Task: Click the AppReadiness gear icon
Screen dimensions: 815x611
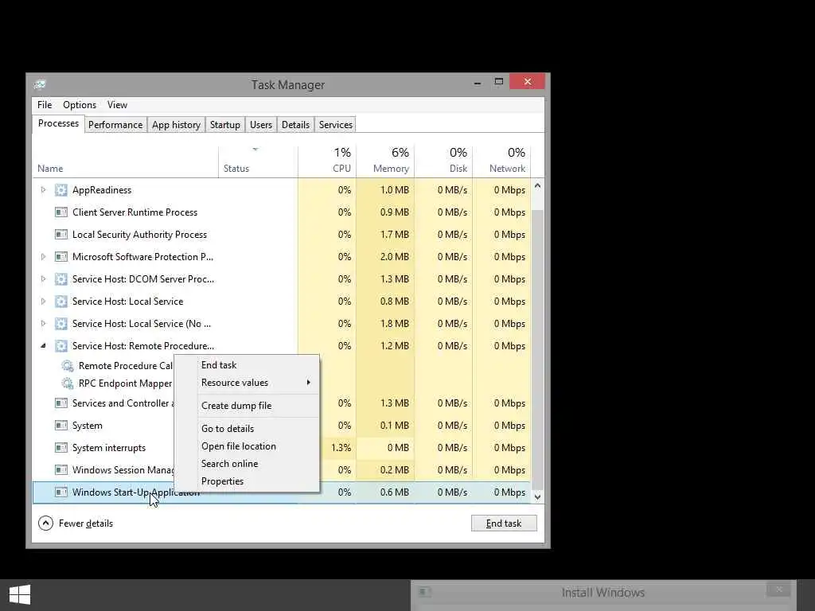Action: pyautogui.click(x=60, y=190)
